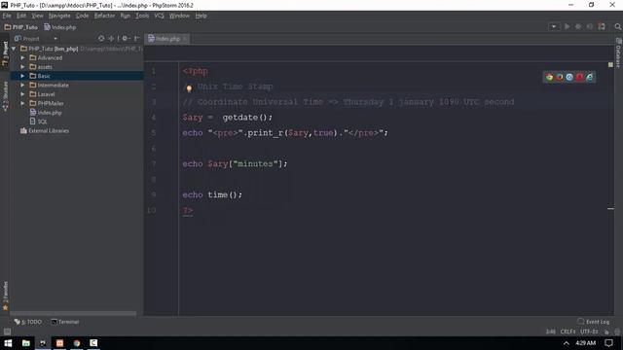Image resolution: width=623 pixels, height=350 pixels.
Task: Change CRLF line separator in status bar
Action: [568, 332]
